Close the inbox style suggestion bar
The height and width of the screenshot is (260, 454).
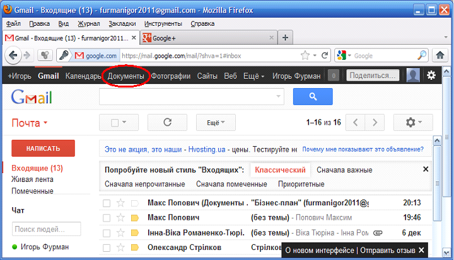pos(426,169)
